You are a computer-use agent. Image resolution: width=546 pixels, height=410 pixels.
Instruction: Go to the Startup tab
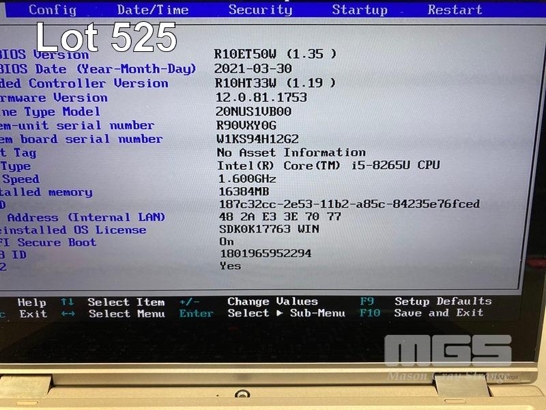tap(359, 10)
